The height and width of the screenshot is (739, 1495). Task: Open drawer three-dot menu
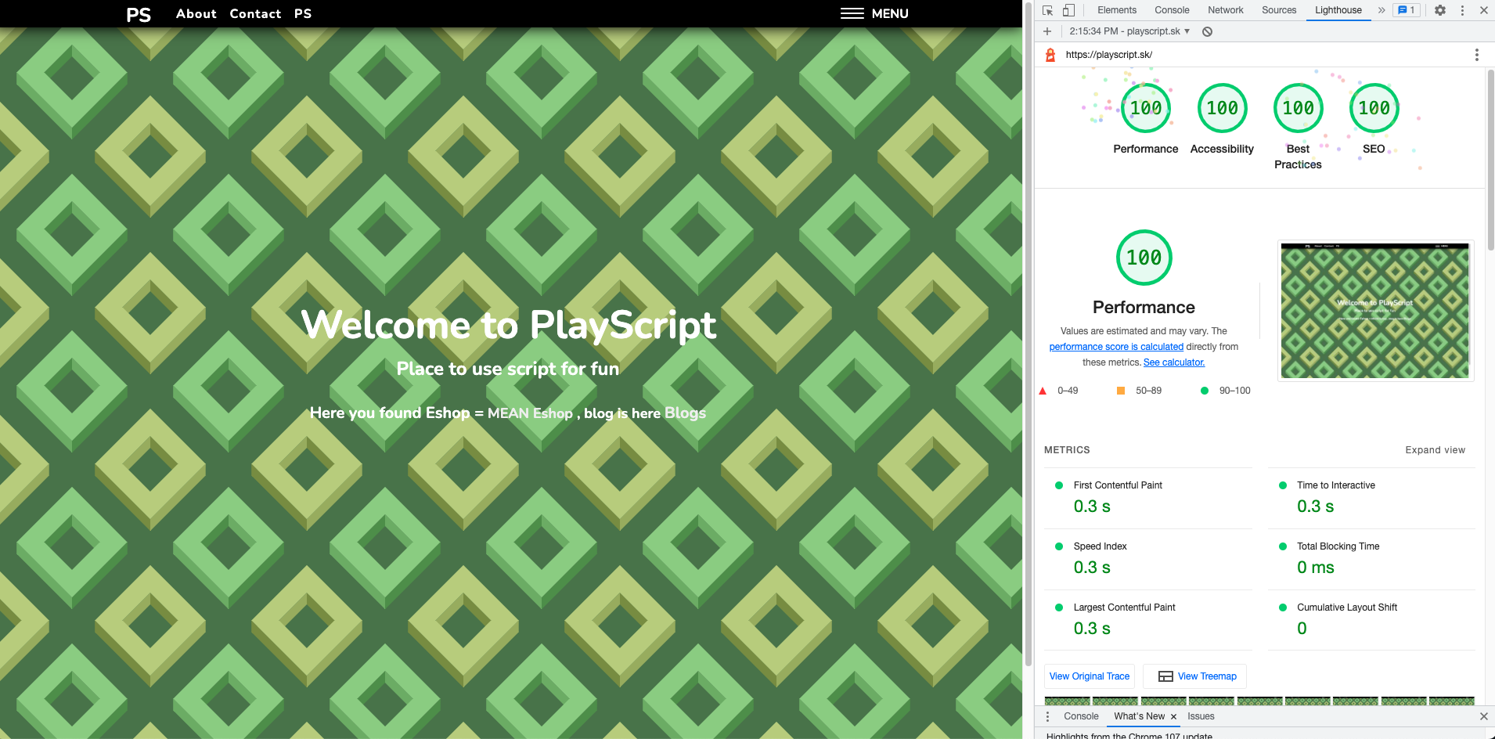(x=1047, y=716)
